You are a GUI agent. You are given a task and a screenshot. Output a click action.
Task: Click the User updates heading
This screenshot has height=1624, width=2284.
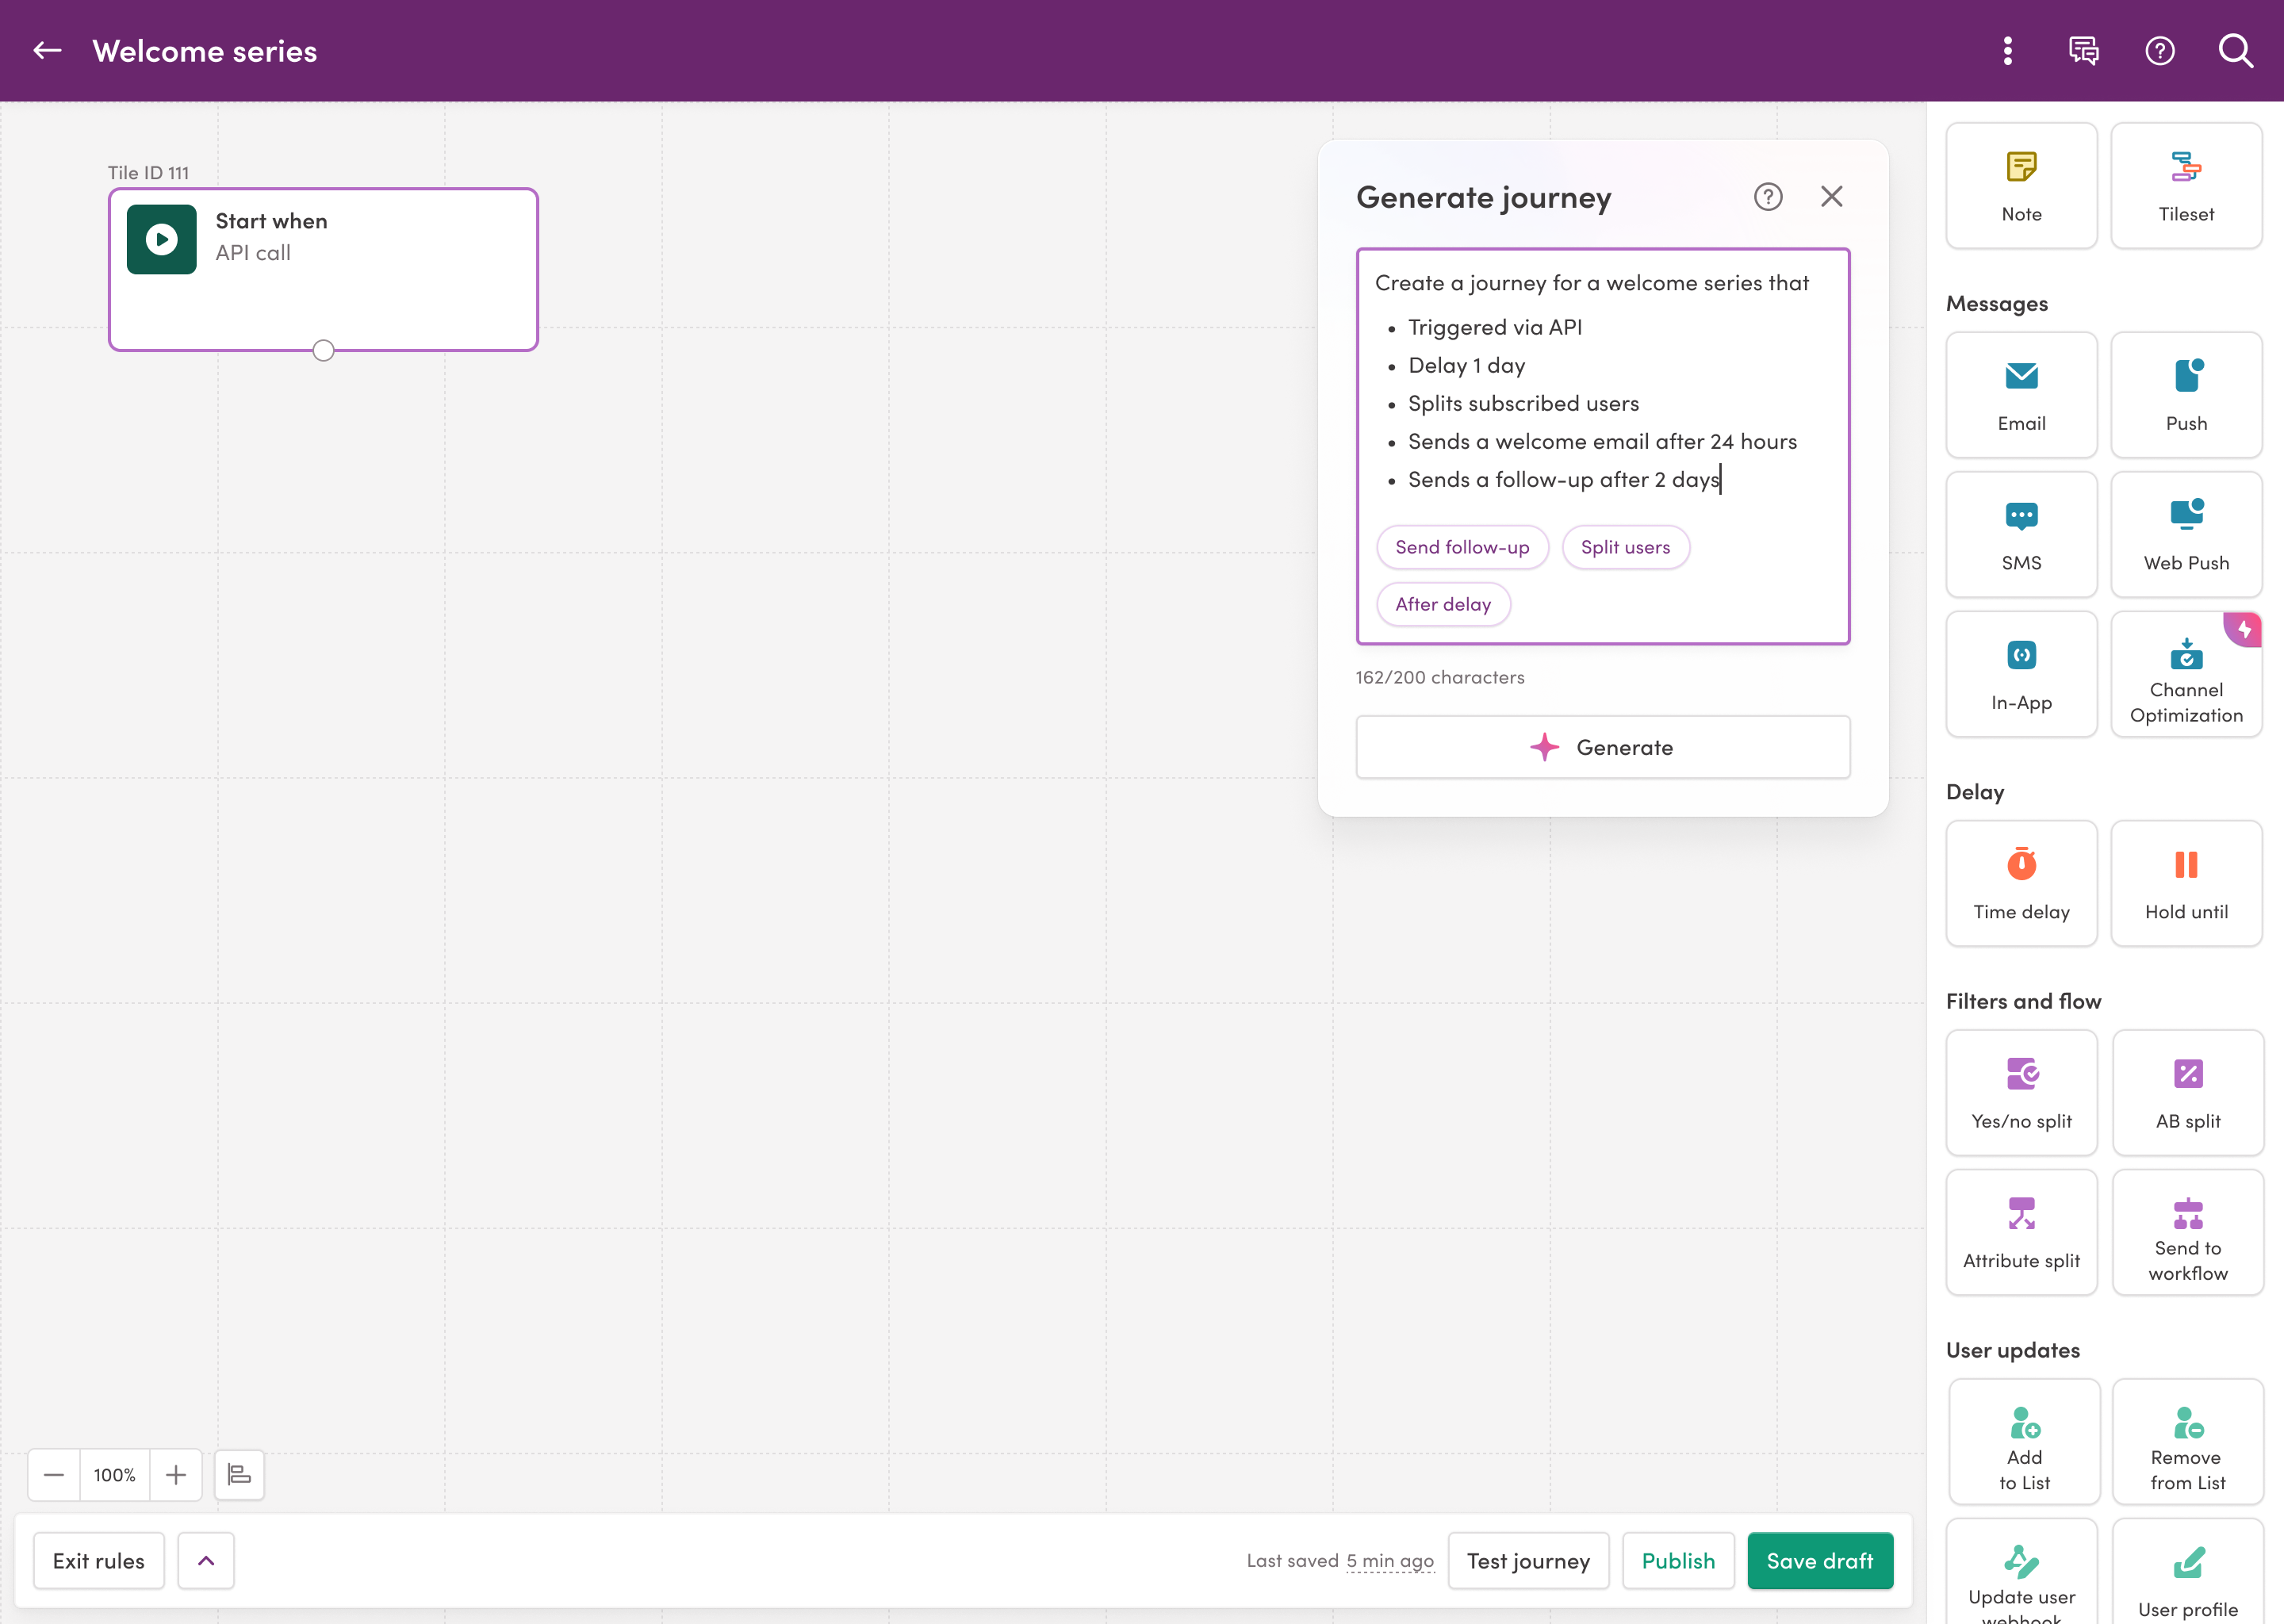click(2012, 1350)
